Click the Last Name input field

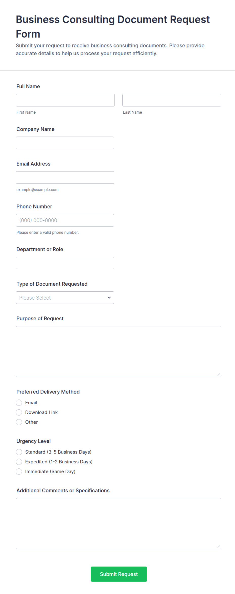coord(172,100)
